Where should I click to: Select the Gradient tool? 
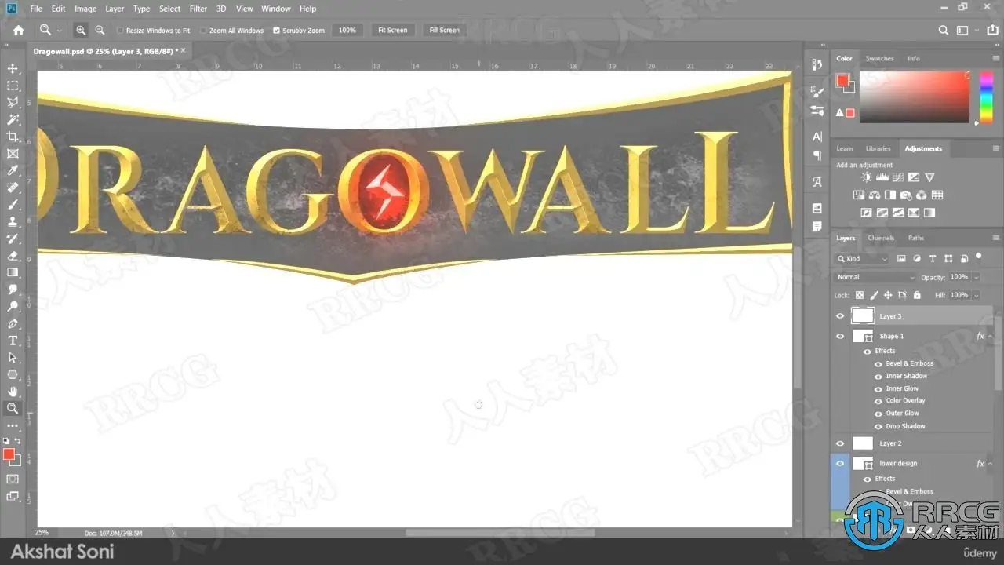click(13, 272)
